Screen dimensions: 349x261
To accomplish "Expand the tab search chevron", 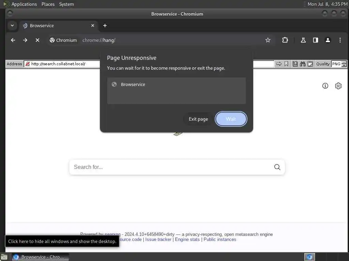I will point(12,25).
